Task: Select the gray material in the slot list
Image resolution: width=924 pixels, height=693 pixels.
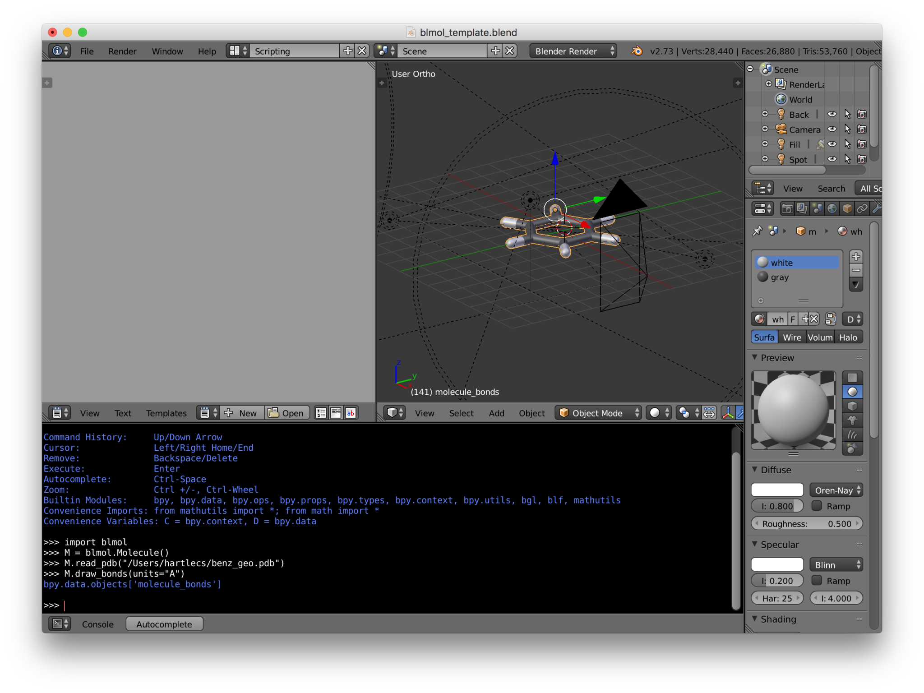Action: click(785, 277)
